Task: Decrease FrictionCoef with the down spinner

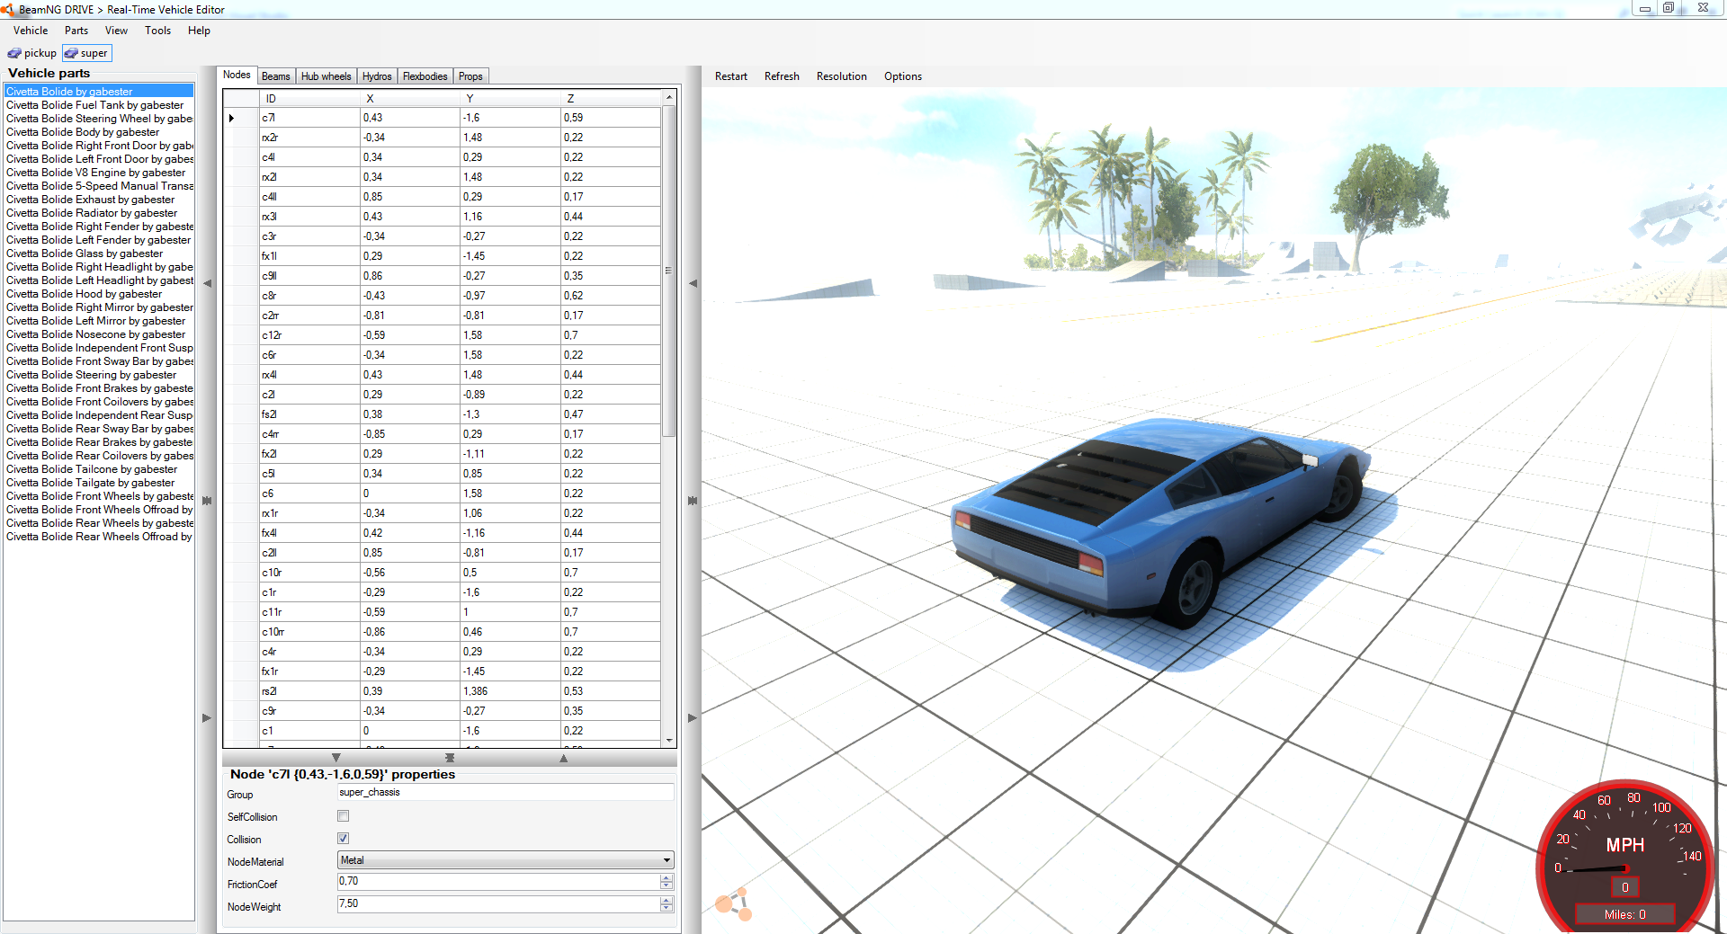Action: pos(667,886)
